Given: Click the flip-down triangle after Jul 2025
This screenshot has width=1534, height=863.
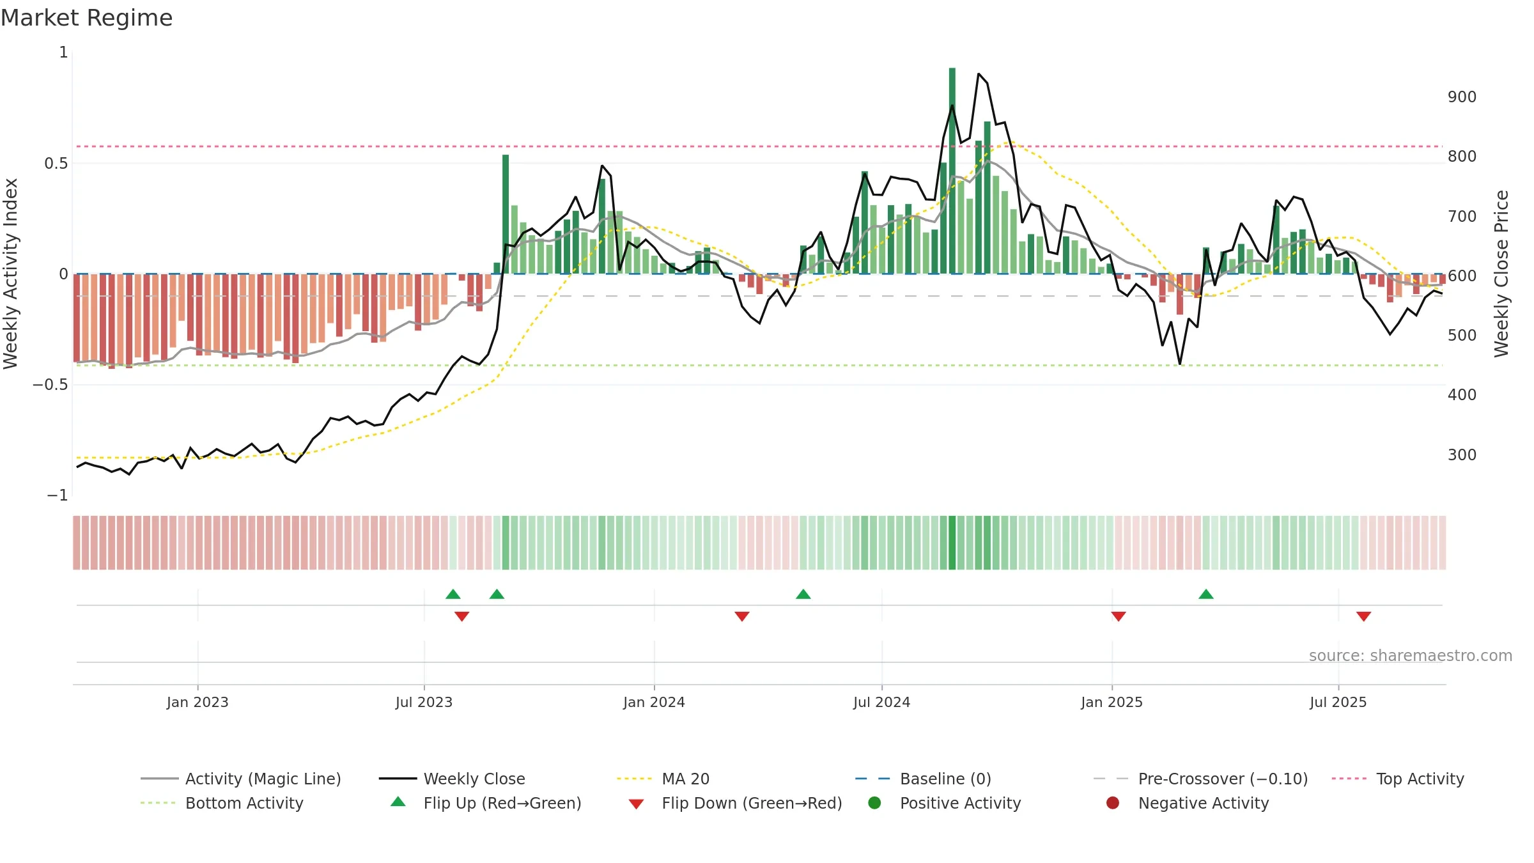Looking at the screenshot, I should pyautogui.click(x=1364, y=616).
